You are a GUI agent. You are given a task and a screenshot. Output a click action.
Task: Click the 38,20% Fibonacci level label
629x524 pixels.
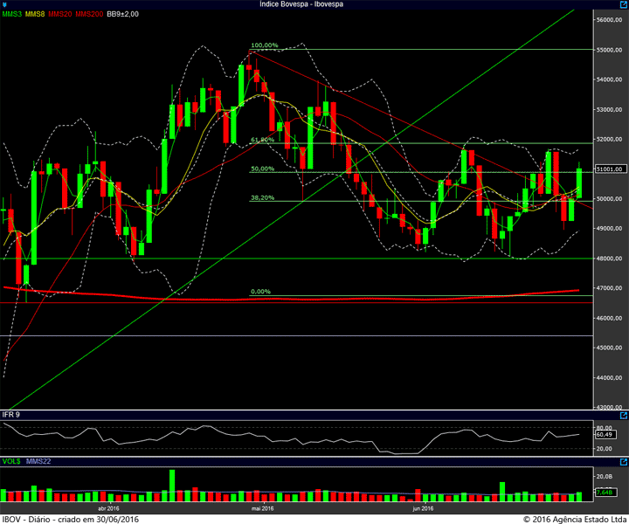[x=262, y=197]
